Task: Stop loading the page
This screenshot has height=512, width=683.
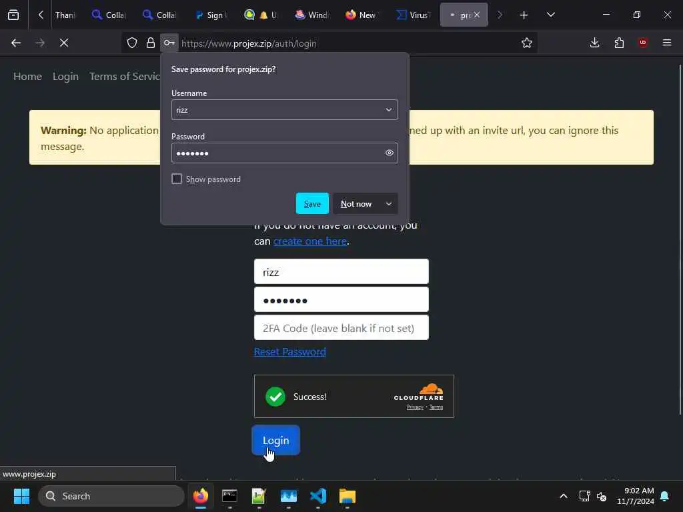Action: point(64,43)
